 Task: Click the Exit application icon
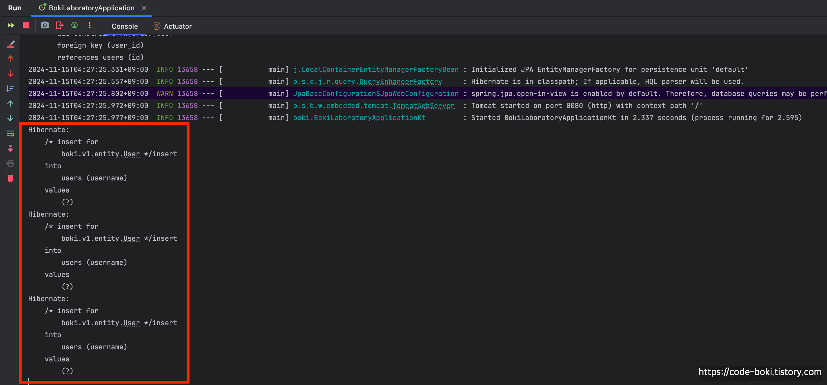coord(60,25)
